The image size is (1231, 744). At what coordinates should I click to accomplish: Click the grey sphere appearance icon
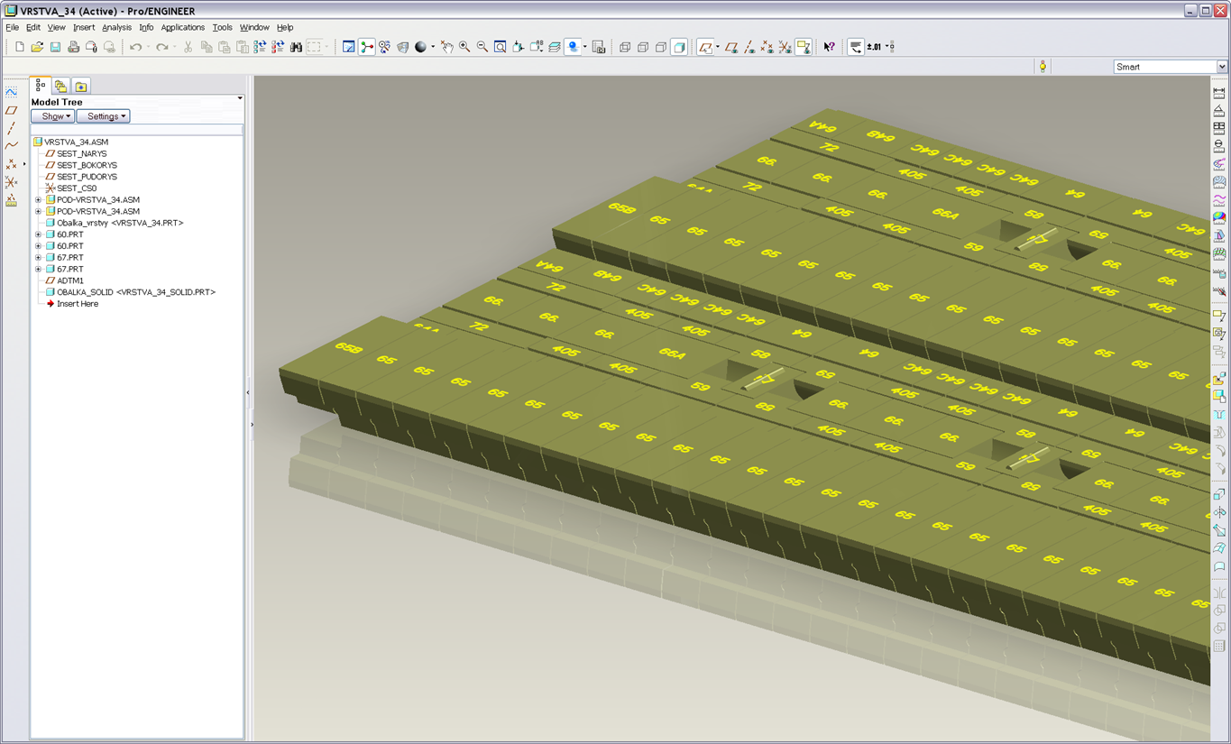coord(420,47)
